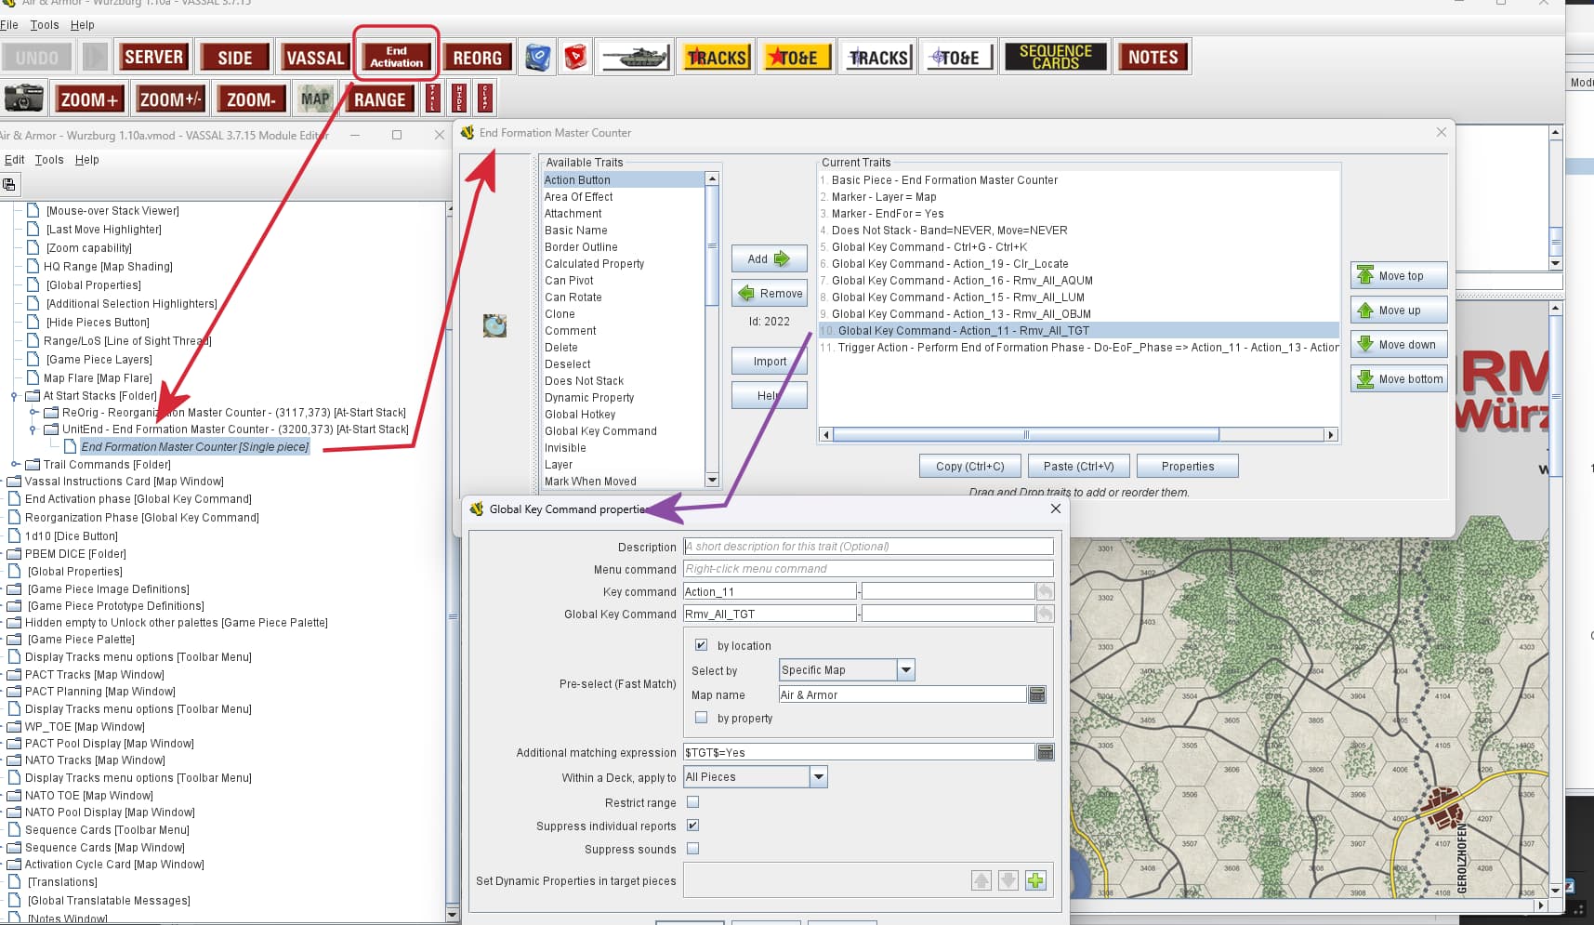Click the Import button
1594x925 pixels.
(769, 362)
